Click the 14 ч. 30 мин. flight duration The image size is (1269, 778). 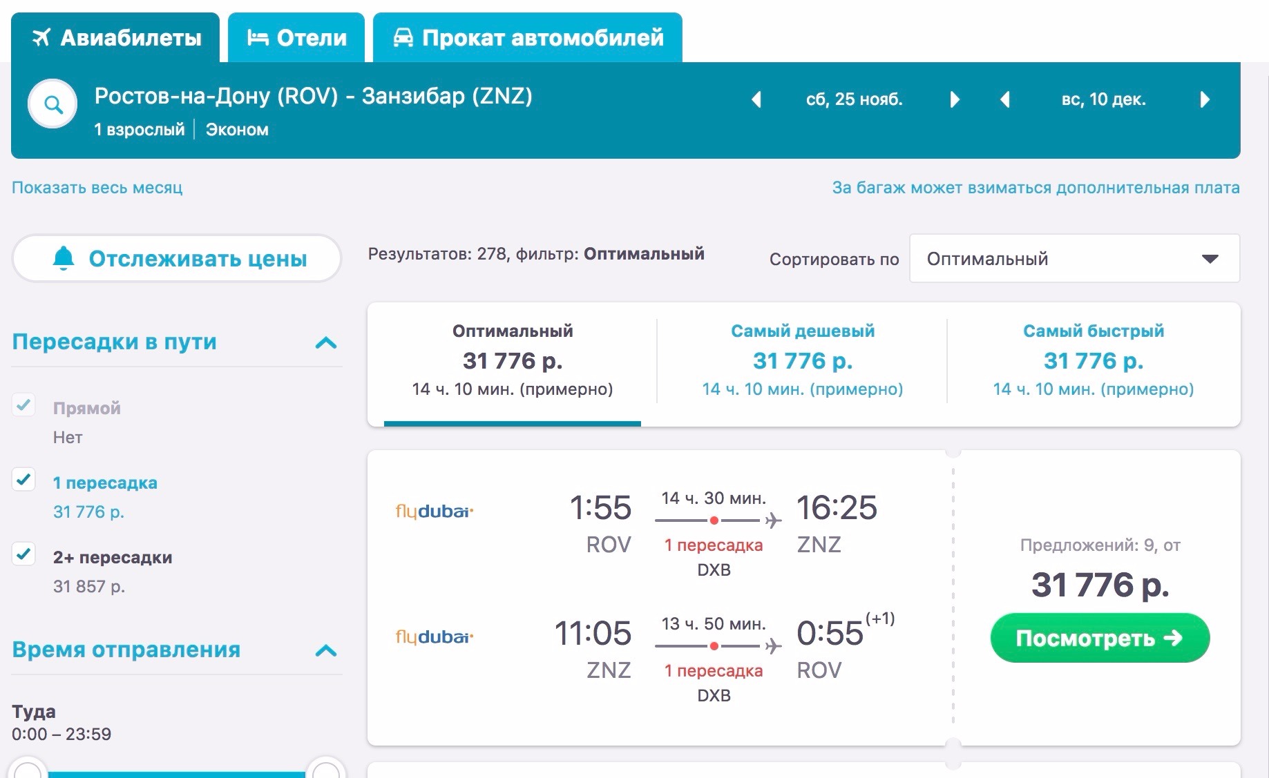point(714,498)
